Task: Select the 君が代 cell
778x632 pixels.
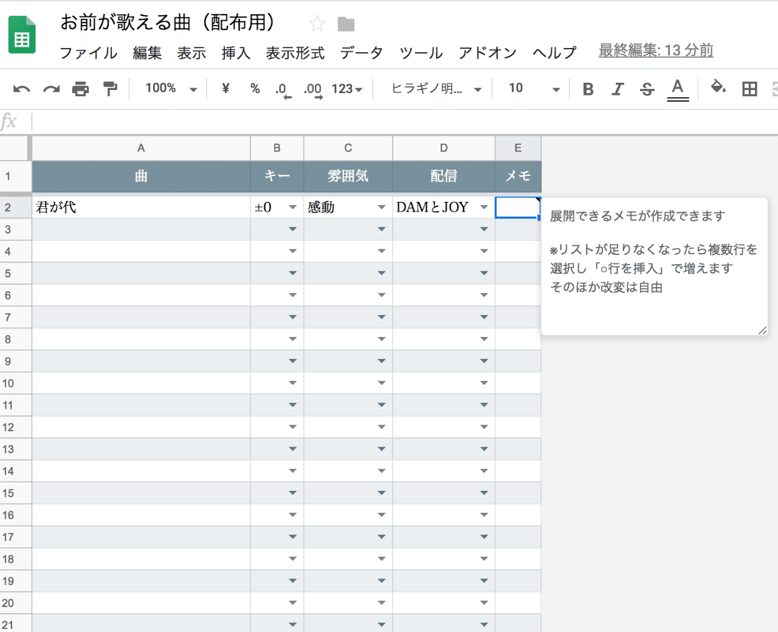Action: point(141,207)
